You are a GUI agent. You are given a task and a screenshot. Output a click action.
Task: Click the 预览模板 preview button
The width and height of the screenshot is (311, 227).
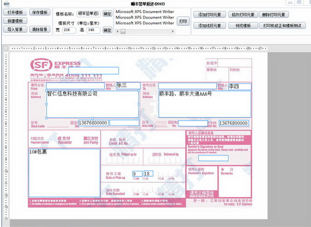coord(243,25)
